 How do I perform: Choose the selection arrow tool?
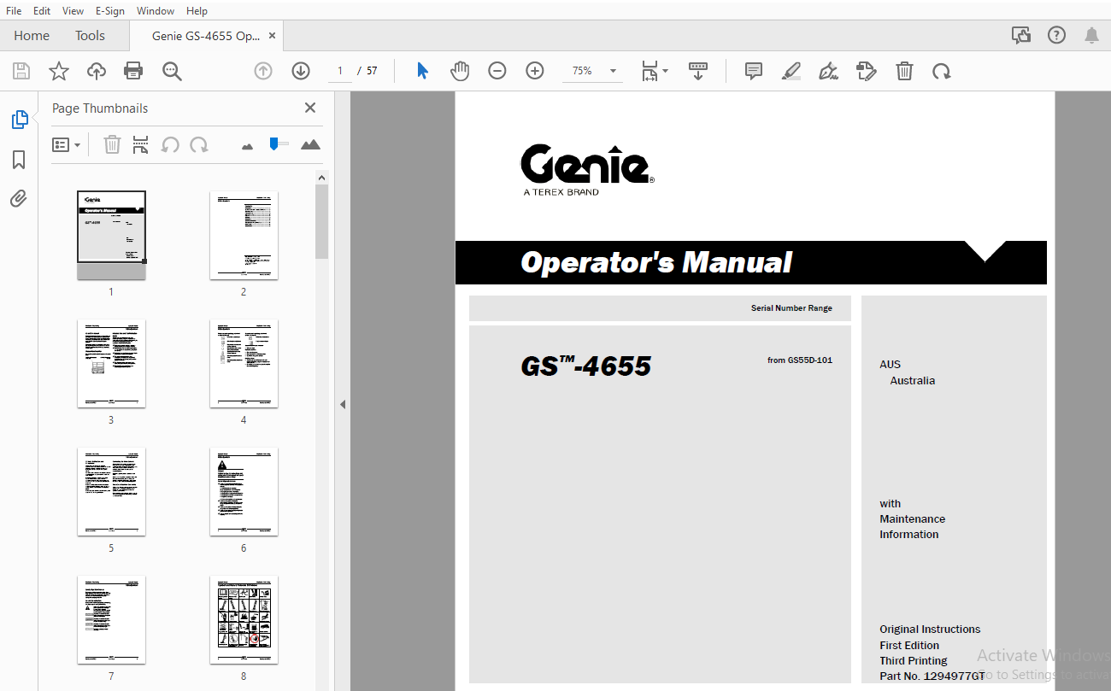(422, 71)
